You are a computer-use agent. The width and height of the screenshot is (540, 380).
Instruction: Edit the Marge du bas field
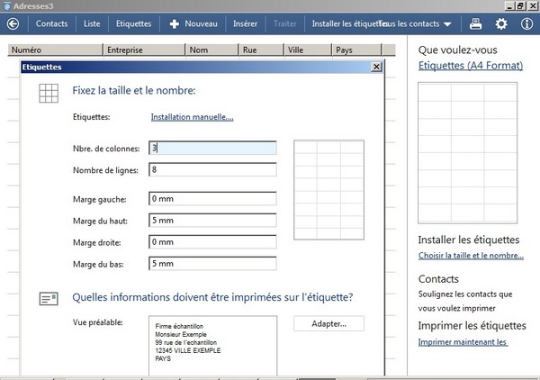[212, 264]
